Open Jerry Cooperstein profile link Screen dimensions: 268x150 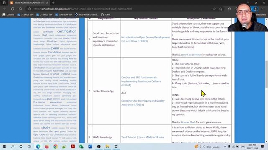pos(191,55)
